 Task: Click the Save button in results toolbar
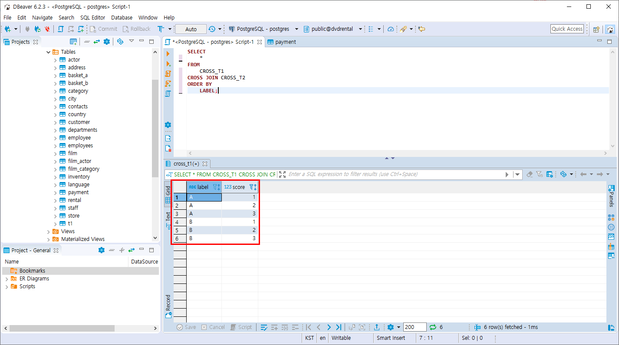pyautogui.click(x=186, y=327)
